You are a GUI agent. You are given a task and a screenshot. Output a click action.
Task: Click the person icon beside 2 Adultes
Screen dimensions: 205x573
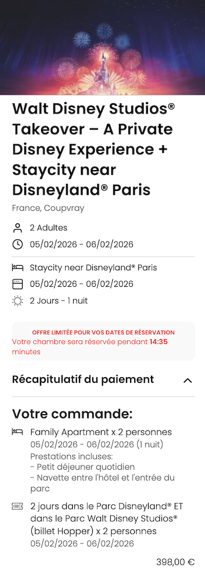point(17,228)
